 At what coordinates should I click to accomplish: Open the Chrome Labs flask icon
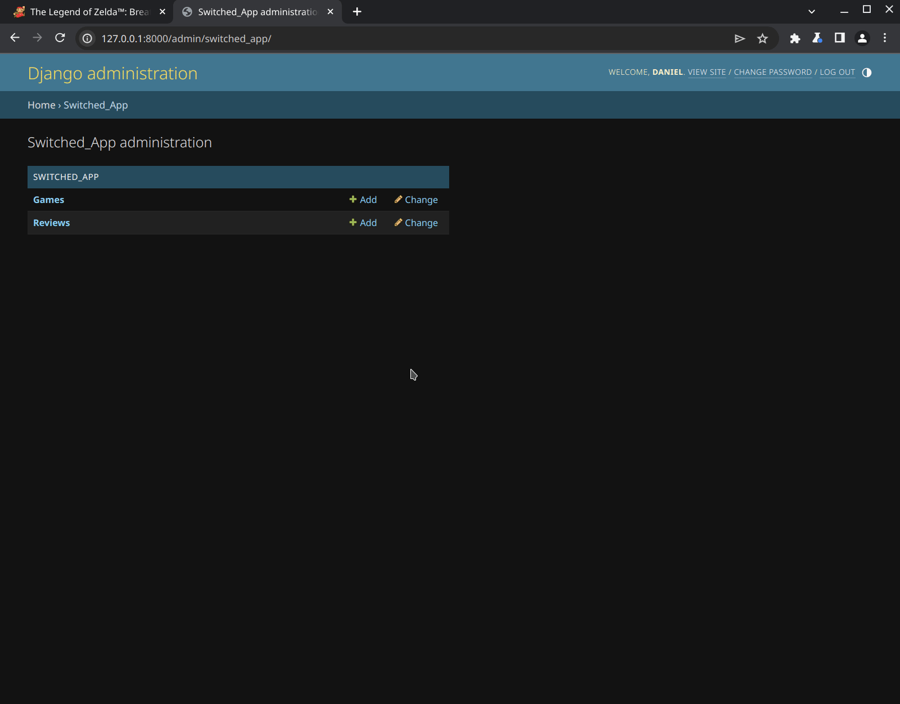click(817, 38)
